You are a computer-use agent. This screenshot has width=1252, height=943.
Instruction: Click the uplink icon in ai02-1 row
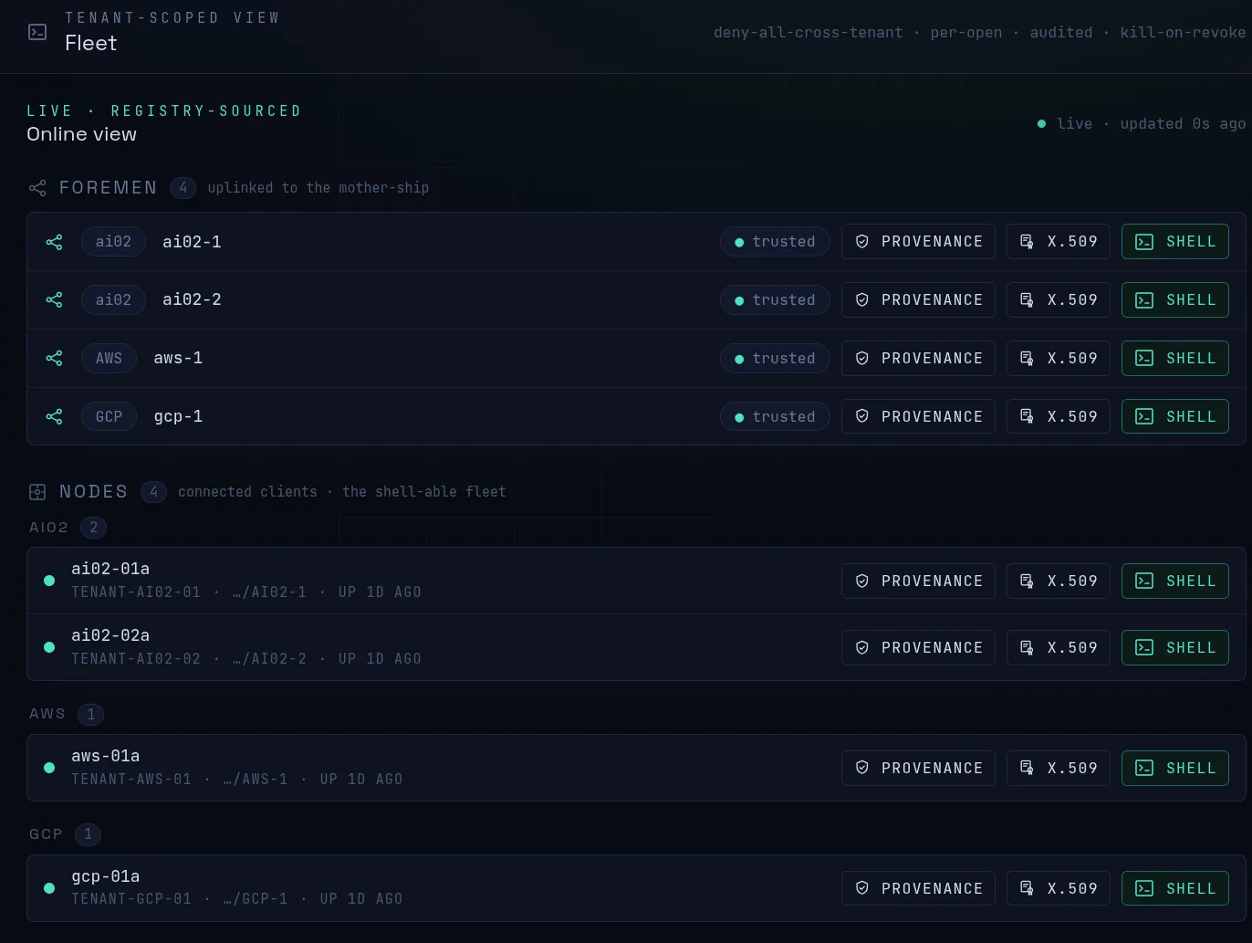click(x=55, y=242)
